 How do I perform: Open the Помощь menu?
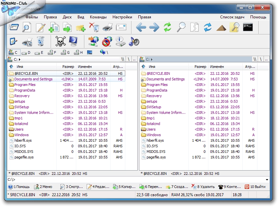click(x=258, y=17)
